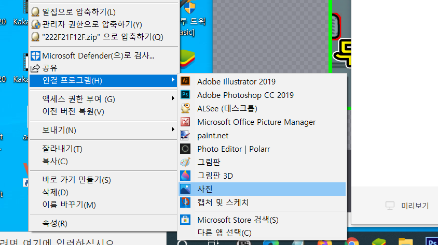Screen dimensions: 438x245
Task: Select the highlighted 사진 app
Action: tap(262, 189)
